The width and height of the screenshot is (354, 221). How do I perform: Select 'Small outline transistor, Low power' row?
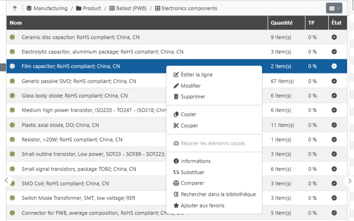click(x=177, y=154)
